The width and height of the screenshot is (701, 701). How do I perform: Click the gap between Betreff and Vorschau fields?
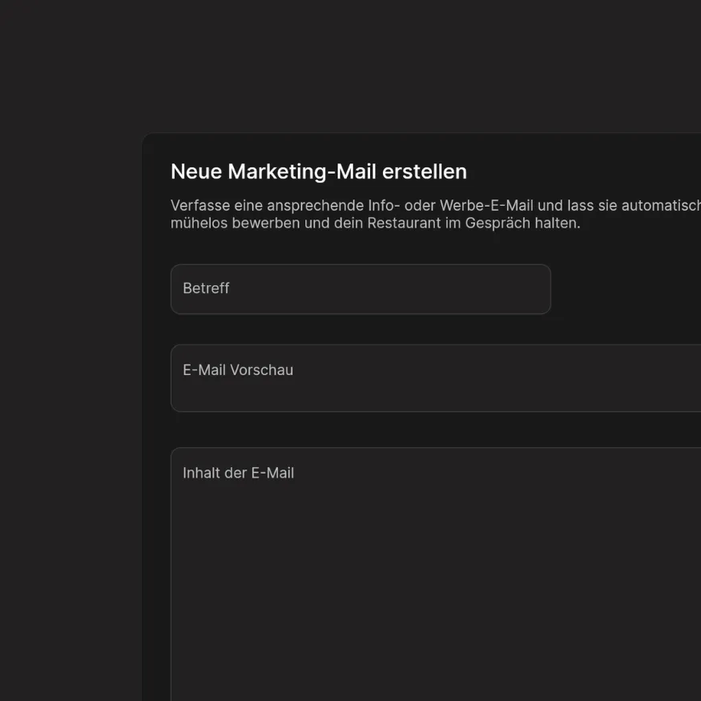361,329
